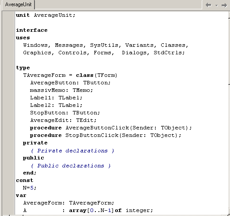
Task: Click the 'end;' line
Action: [x=30, y=173]
